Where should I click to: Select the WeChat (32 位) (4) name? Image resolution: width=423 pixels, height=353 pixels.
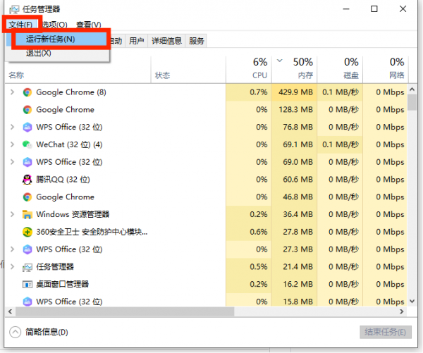69,144
